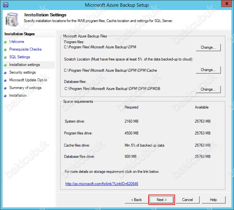Click available space for Database files drive
Image resolution: width=234 pixels, height=210 pixels.
click(203, 157)
